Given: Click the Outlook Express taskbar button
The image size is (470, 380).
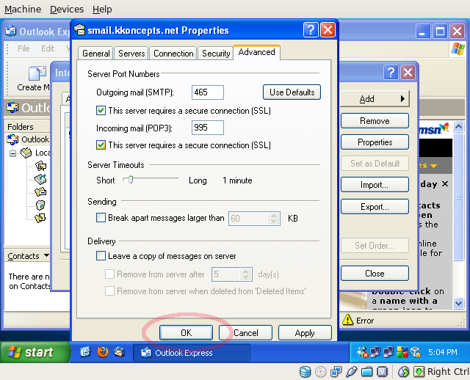Looking at the screenshot, I should (191, 353).
